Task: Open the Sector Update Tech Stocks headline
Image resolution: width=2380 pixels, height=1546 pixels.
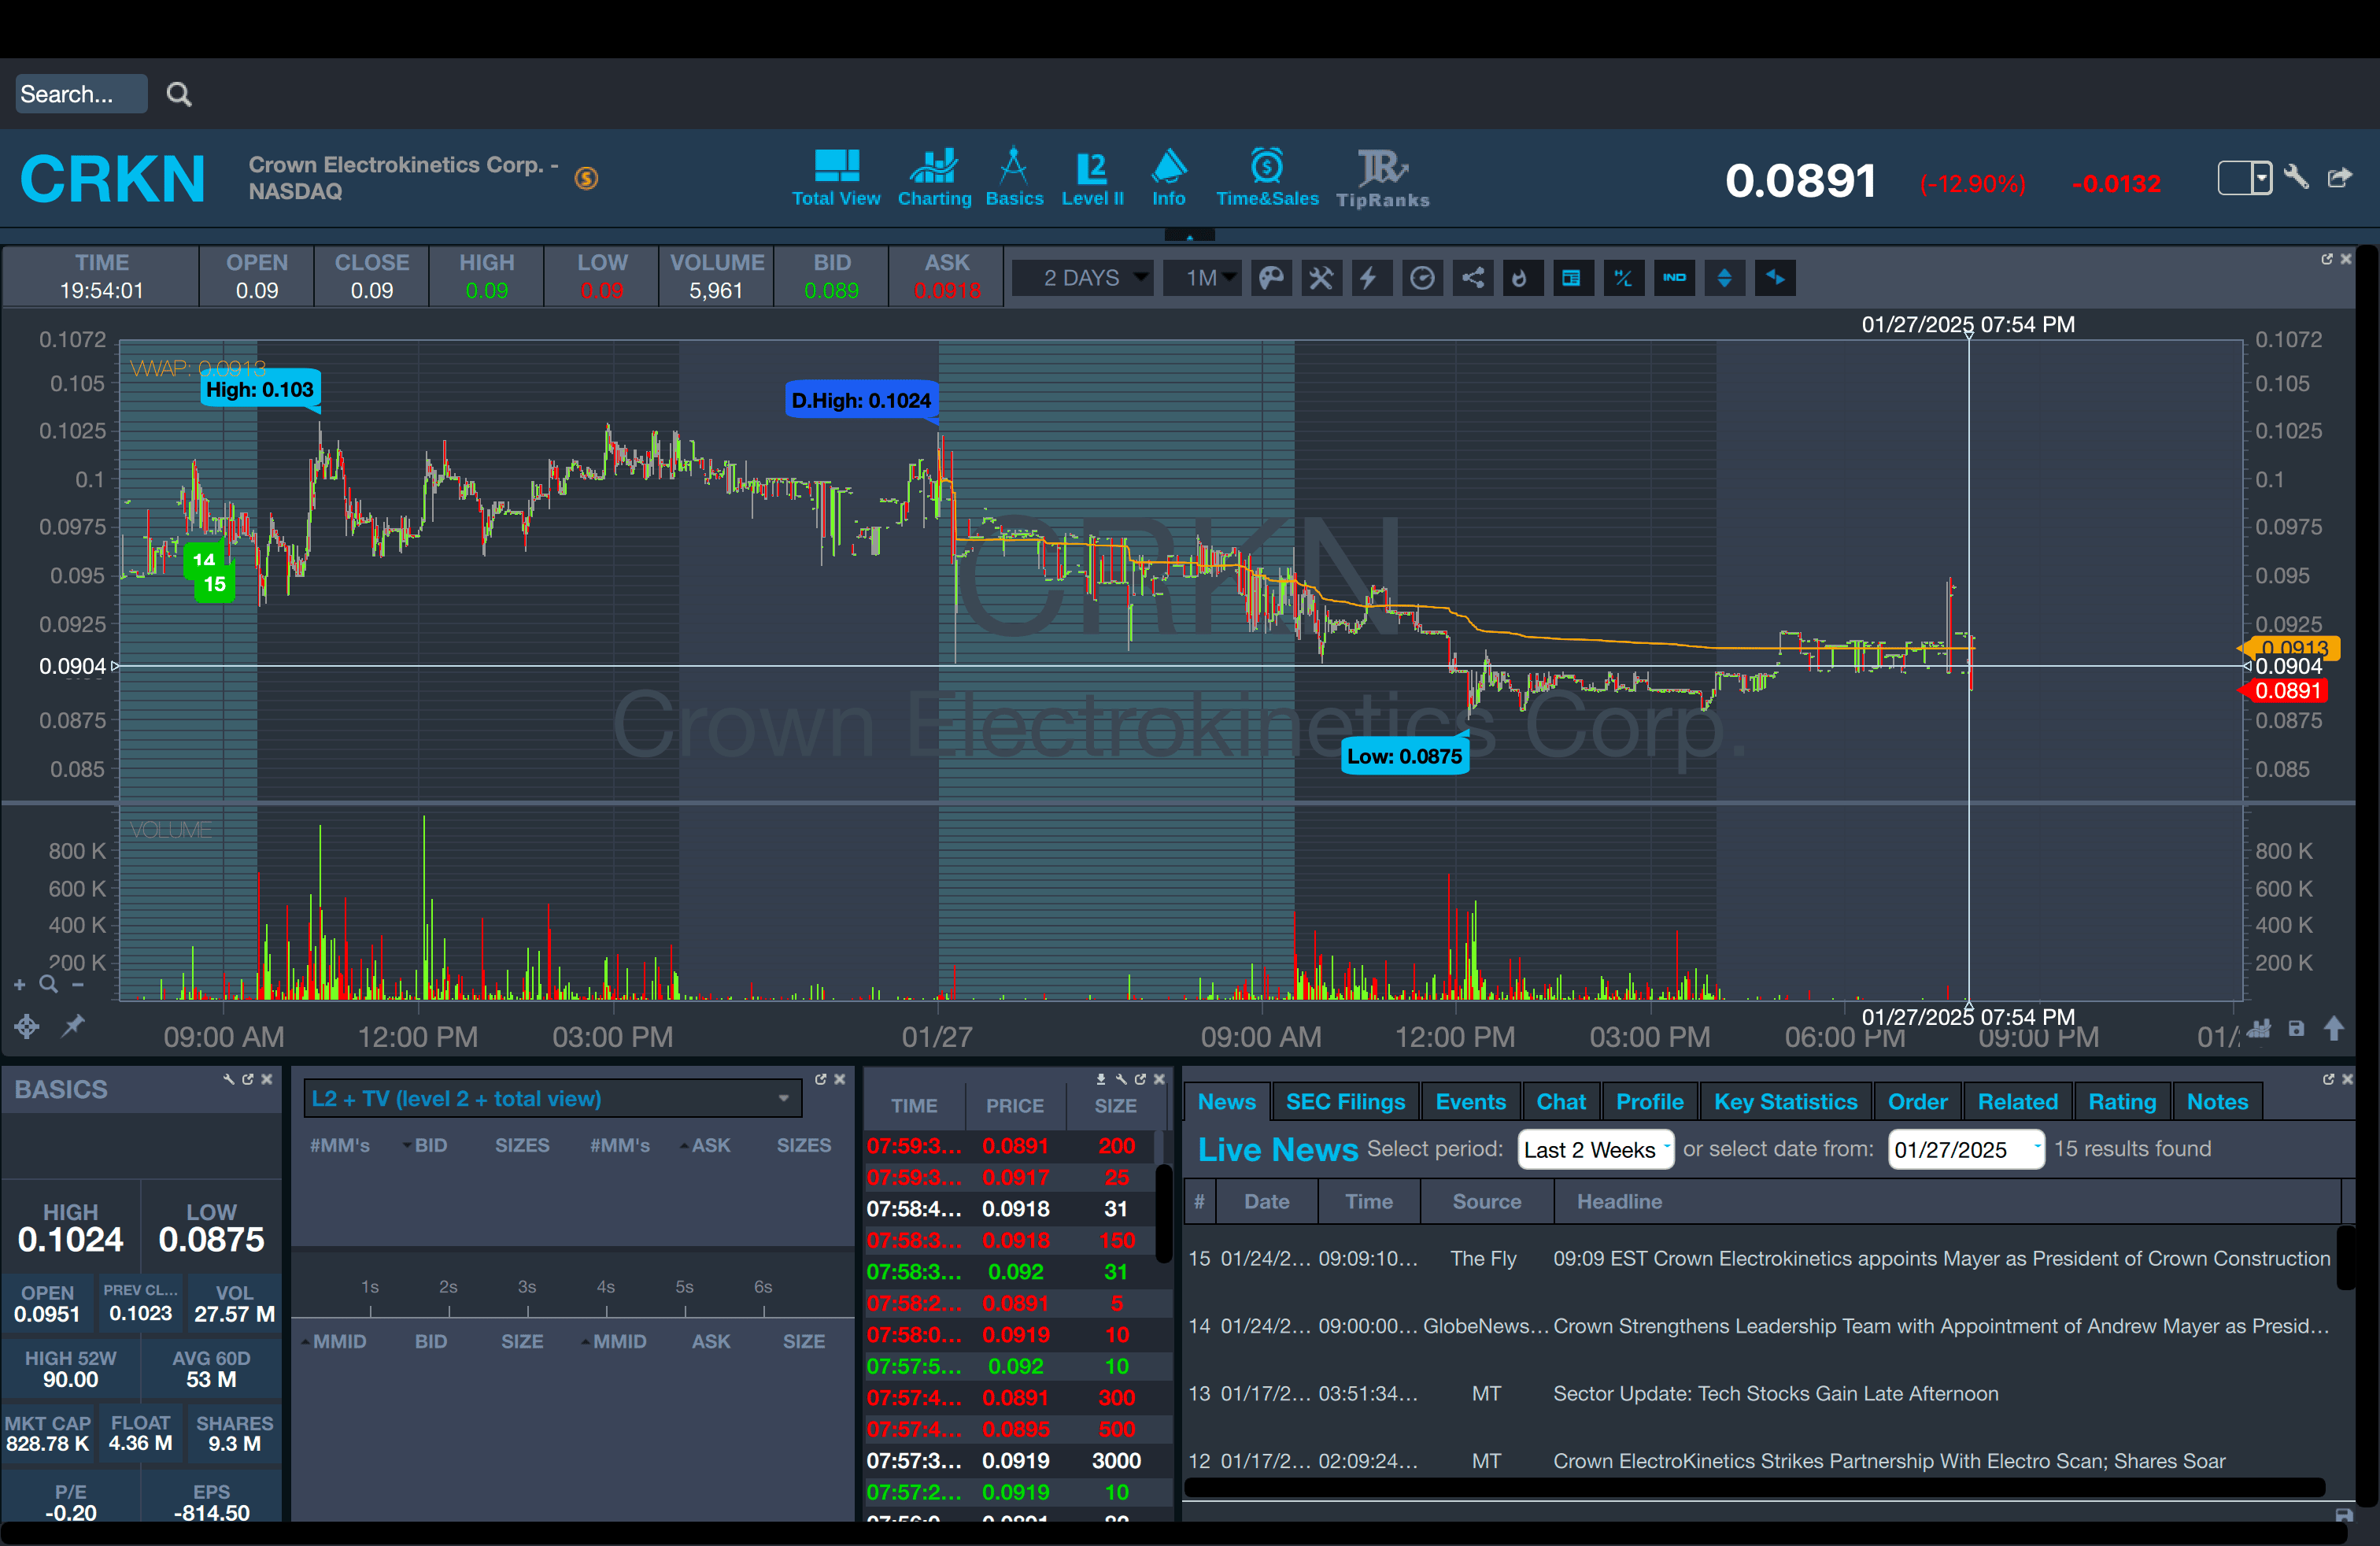Action: 1775,1393
